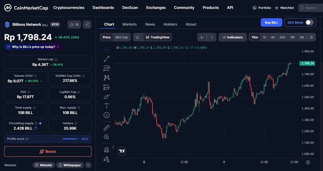Click the undo left arrow
Screen dimensions: 323x171
pos(202,37)
